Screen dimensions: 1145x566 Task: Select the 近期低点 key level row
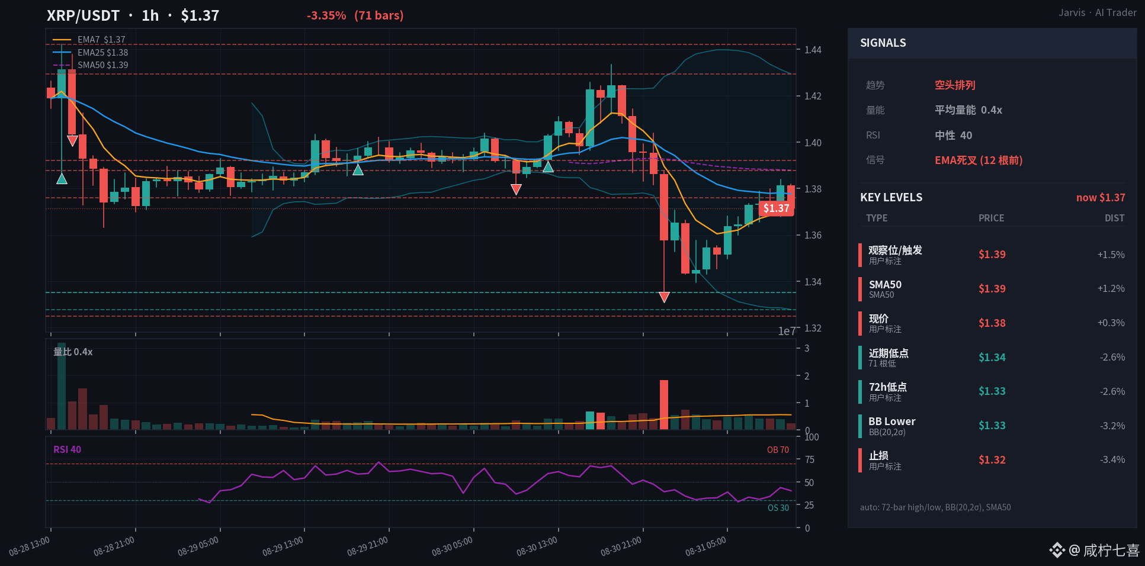[992, 358]
